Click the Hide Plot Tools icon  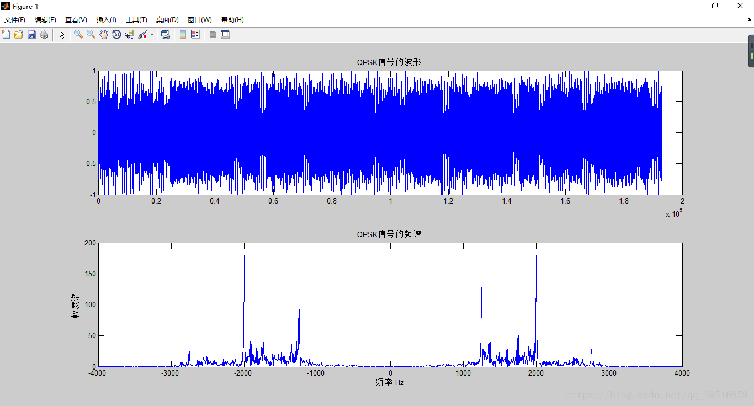coord(213,34)
